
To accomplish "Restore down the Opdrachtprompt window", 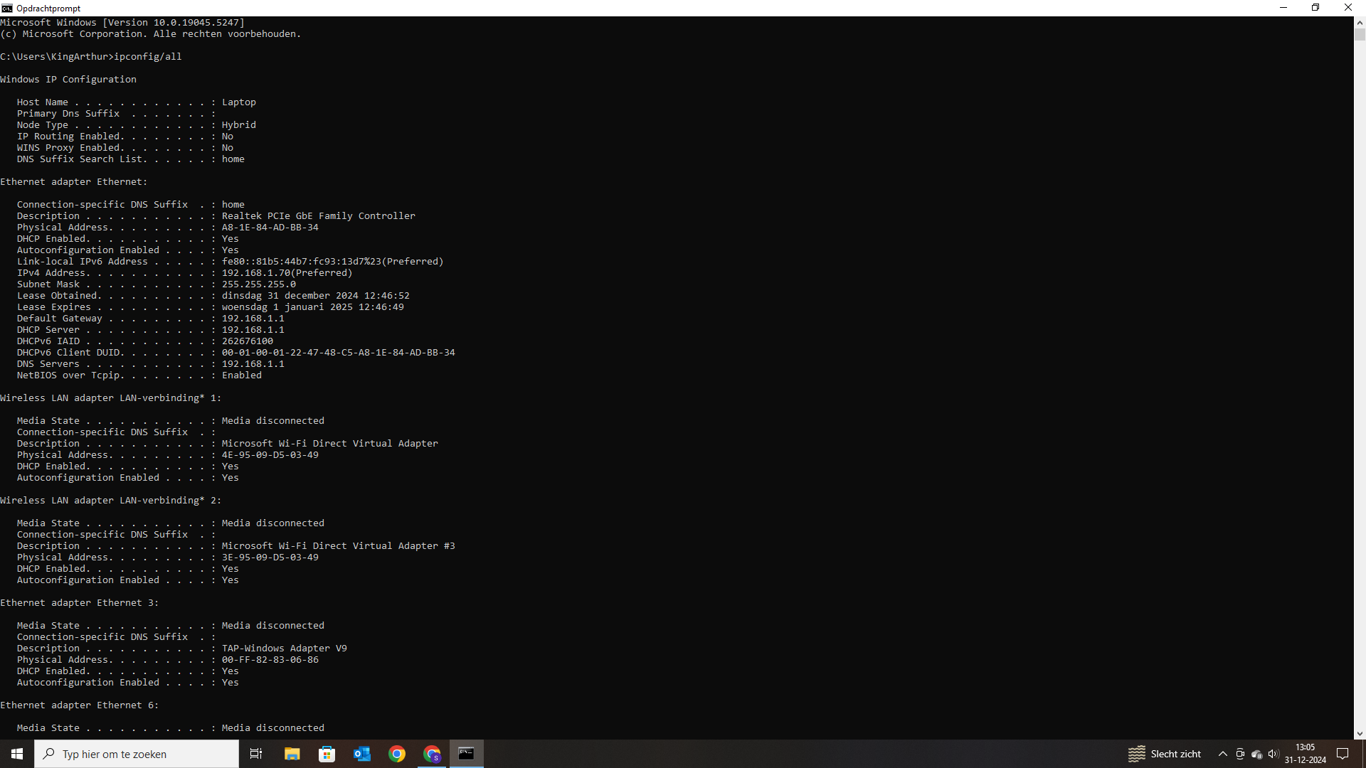I will tap(1315, 8).
